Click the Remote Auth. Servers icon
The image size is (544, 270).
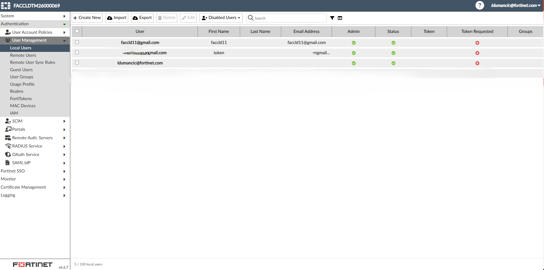tap(8, 138)
